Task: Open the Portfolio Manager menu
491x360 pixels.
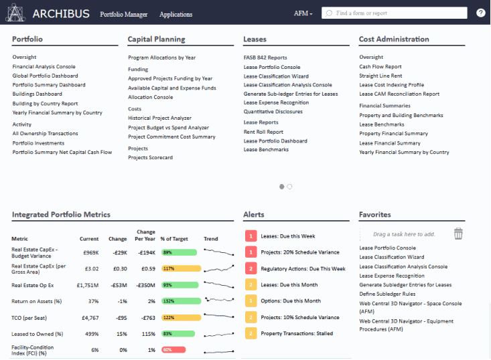Action: click(x=123, y=14)
